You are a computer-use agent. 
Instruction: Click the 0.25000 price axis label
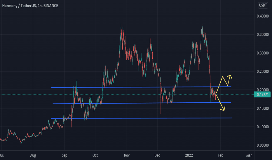[x=263, y=72]
